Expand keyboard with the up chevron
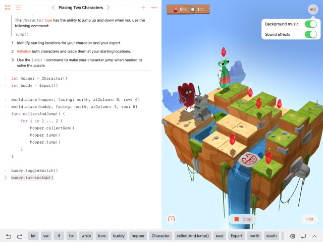The height and width of the screenshot is (242, 323). point(314,236)
